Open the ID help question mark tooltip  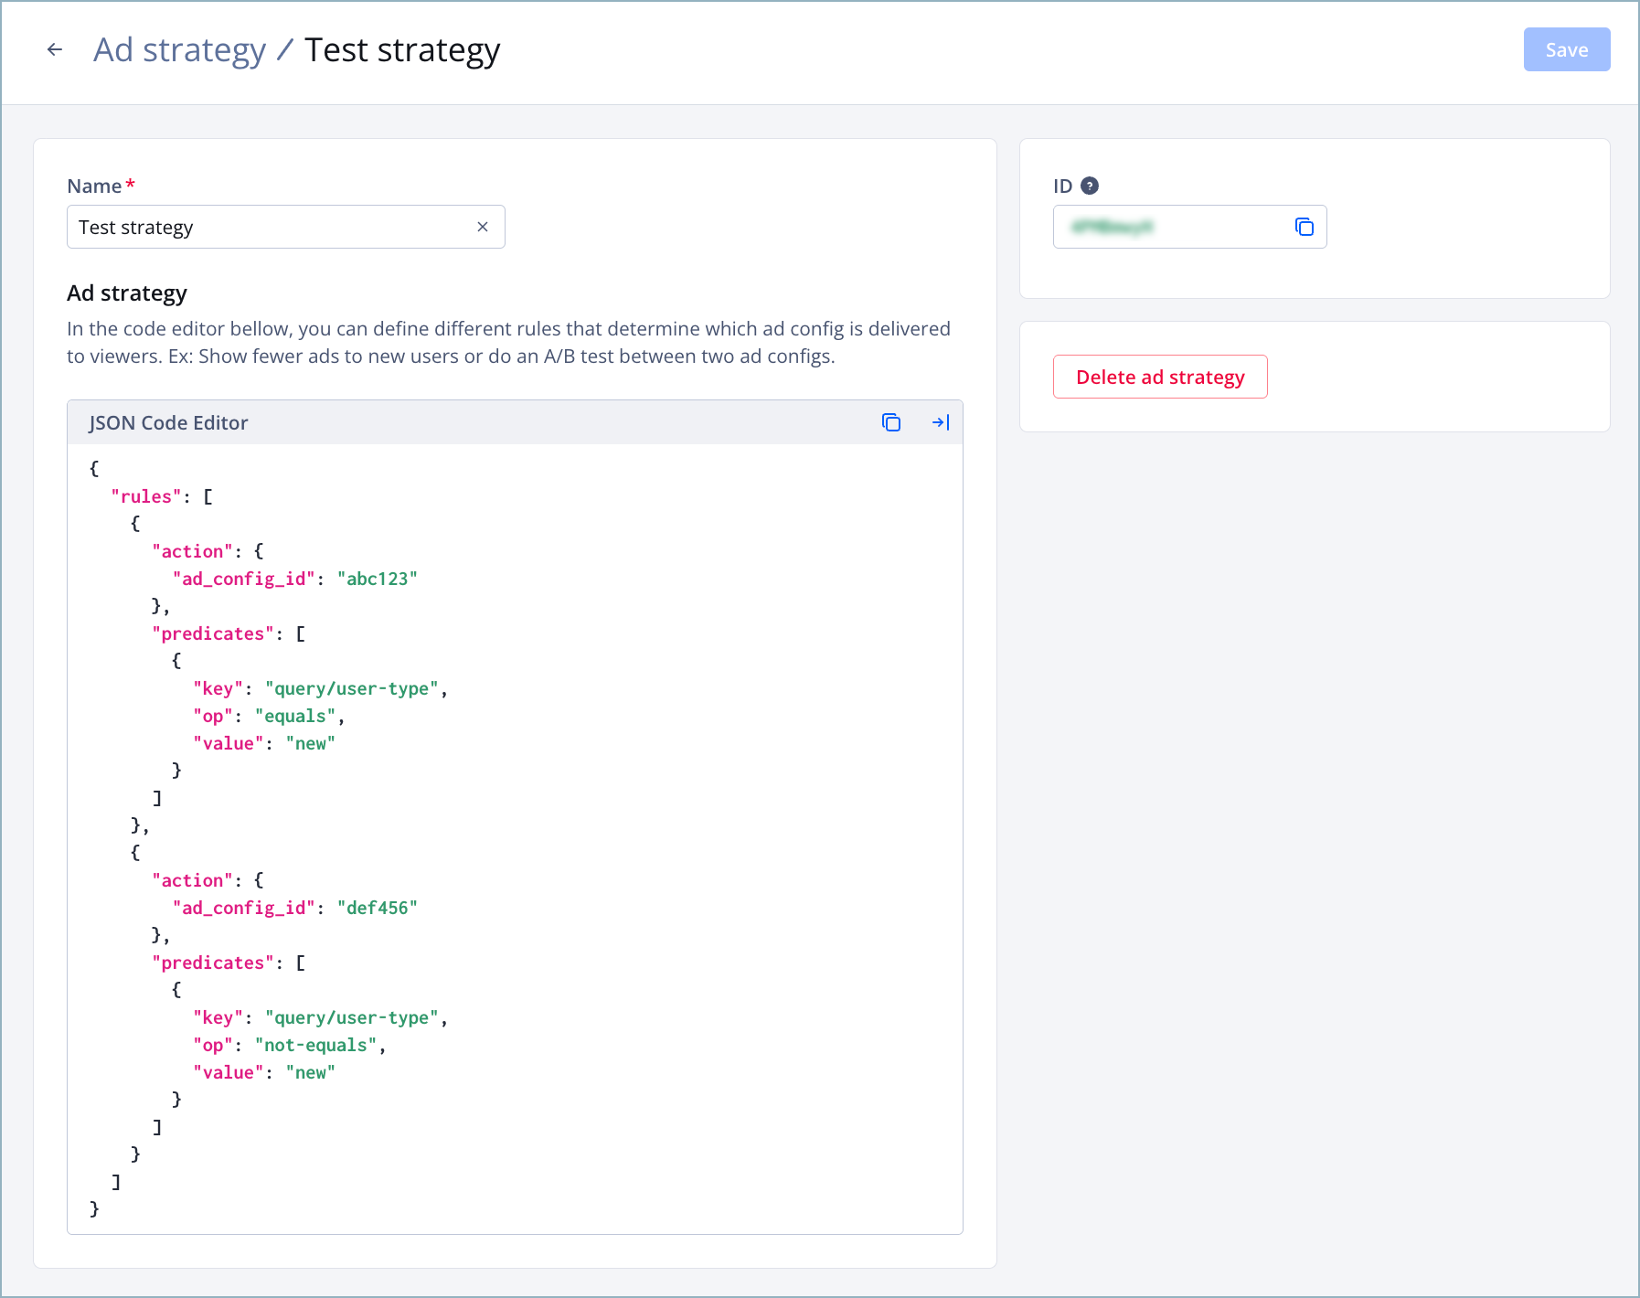pos(1091,186)
